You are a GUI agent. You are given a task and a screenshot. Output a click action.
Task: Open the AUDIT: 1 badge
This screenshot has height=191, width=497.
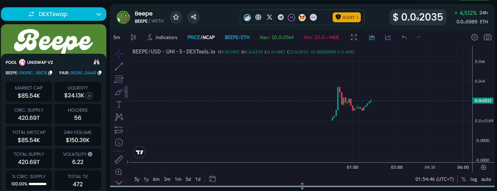pos(347,17)
